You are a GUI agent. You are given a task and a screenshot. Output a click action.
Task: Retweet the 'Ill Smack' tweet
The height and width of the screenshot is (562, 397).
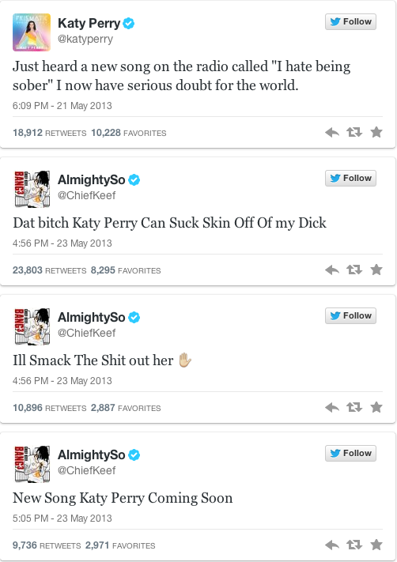click(x=354, y=408)
